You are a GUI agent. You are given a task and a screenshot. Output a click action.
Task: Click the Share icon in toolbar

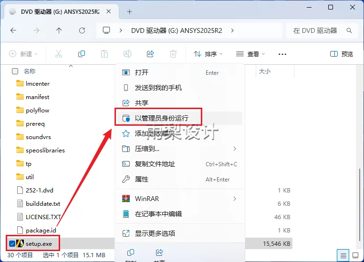click(150, 54)
